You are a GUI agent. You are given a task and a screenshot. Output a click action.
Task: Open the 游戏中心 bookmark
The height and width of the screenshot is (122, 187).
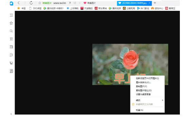tap(157, 8)
